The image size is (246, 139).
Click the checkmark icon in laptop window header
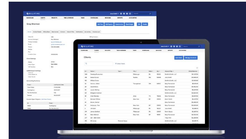click(174, 47)
